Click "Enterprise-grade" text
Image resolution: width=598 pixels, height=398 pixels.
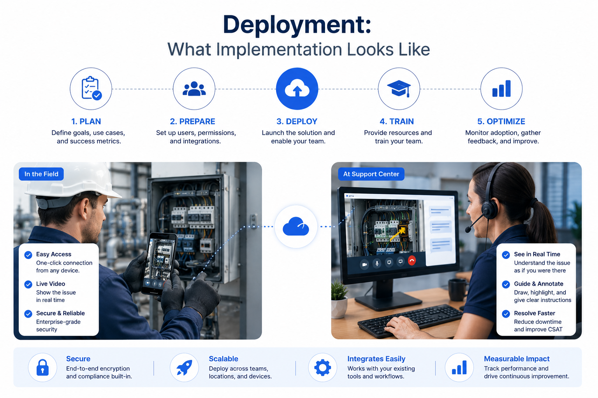point(58,322)
